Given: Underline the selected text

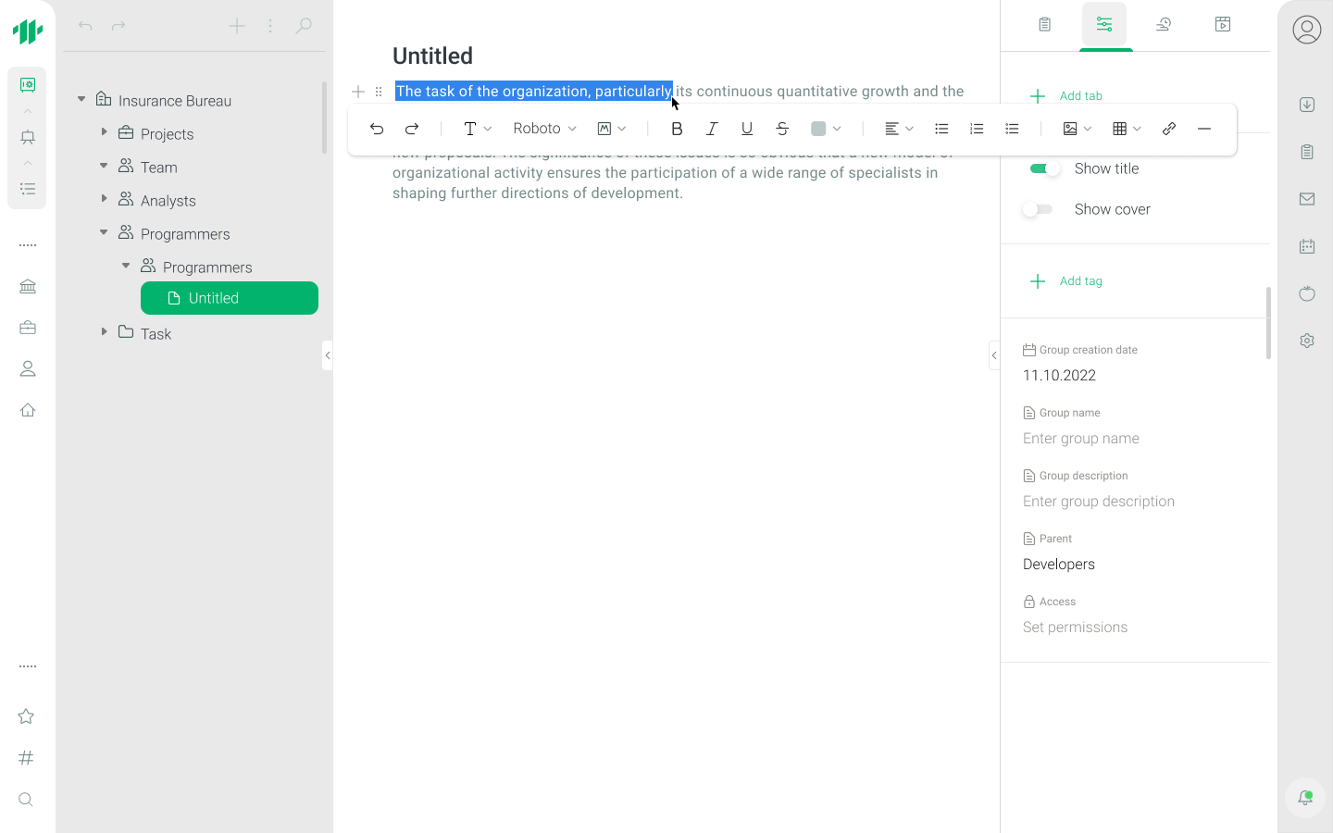Looking at the screenshot, I should 747,129.
